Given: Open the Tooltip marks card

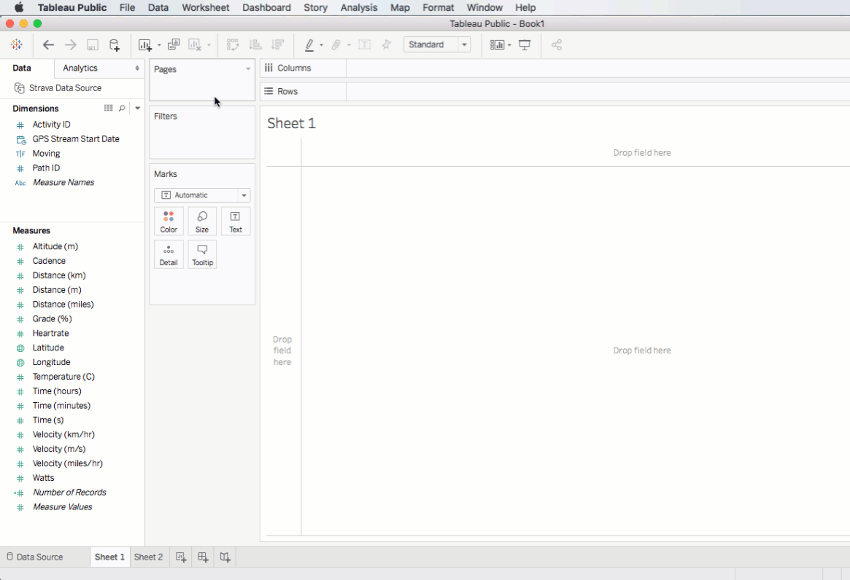Looking at the screenshot, I should click(202, 254).
